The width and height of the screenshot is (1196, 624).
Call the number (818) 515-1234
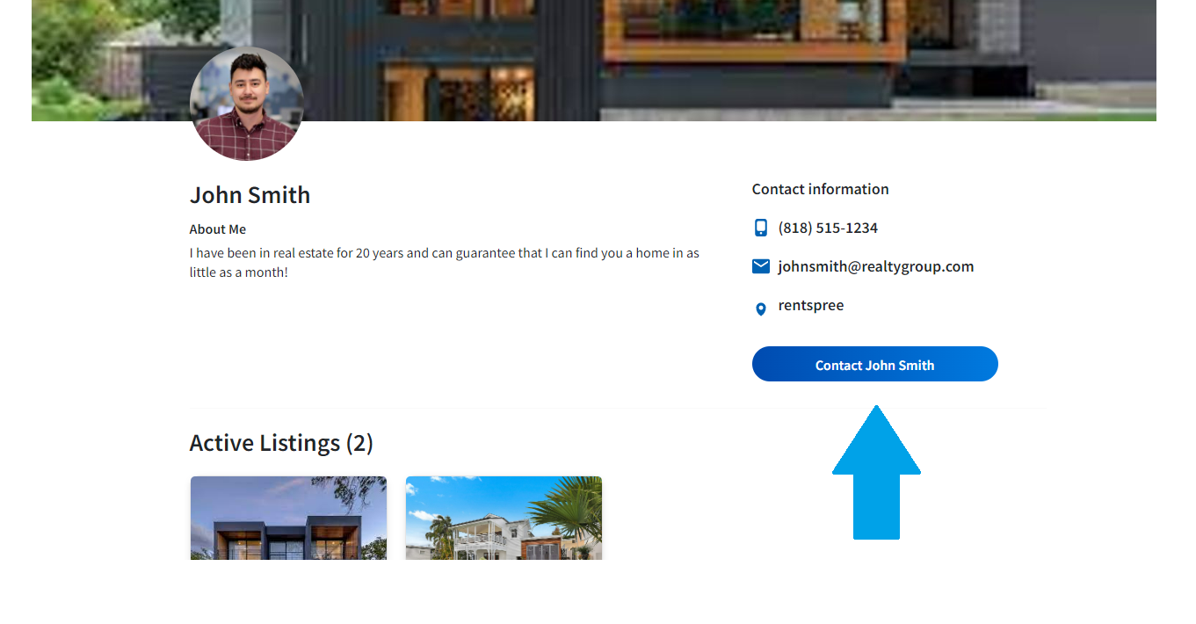[x=828, y=228]
